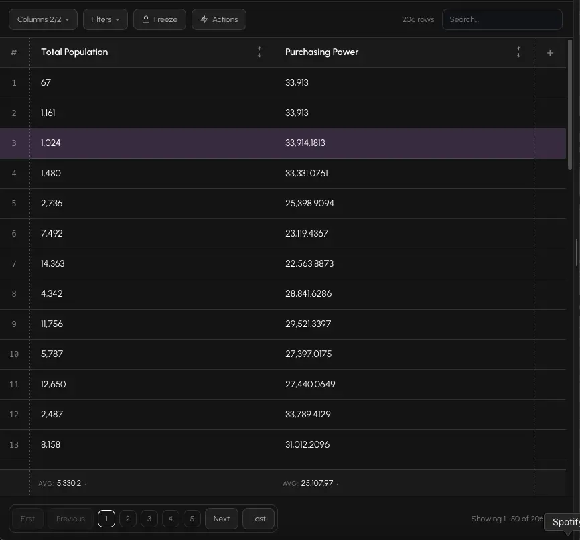Click row number 6
The width and height of the screenshot is (580, 540).
(14, 234)
